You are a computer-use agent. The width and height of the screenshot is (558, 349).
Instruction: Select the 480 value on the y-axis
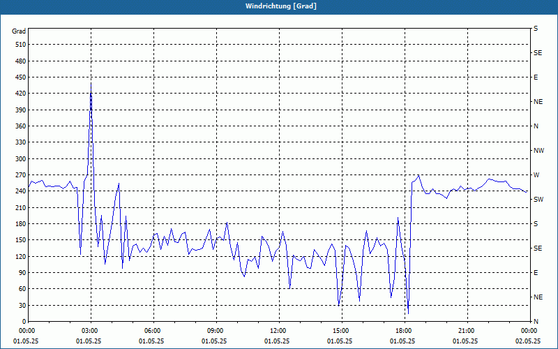click(x=21, y=61)
